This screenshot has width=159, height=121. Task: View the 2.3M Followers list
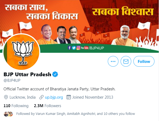click(47, 106)
